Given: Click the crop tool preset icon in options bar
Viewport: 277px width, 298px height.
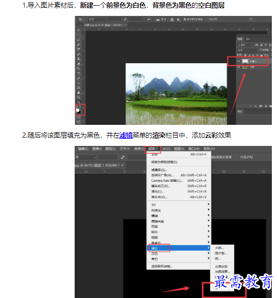Looking at the screenshot, I should [81, 20].
